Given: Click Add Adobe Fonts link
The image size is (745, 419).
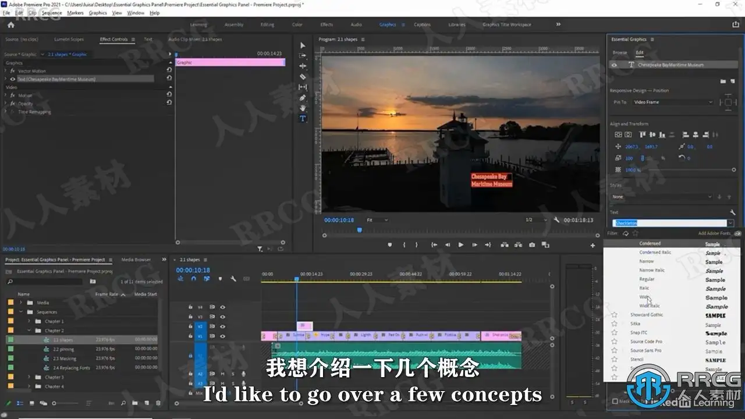Looking at the screenshot, I should (x=714, y=233).
